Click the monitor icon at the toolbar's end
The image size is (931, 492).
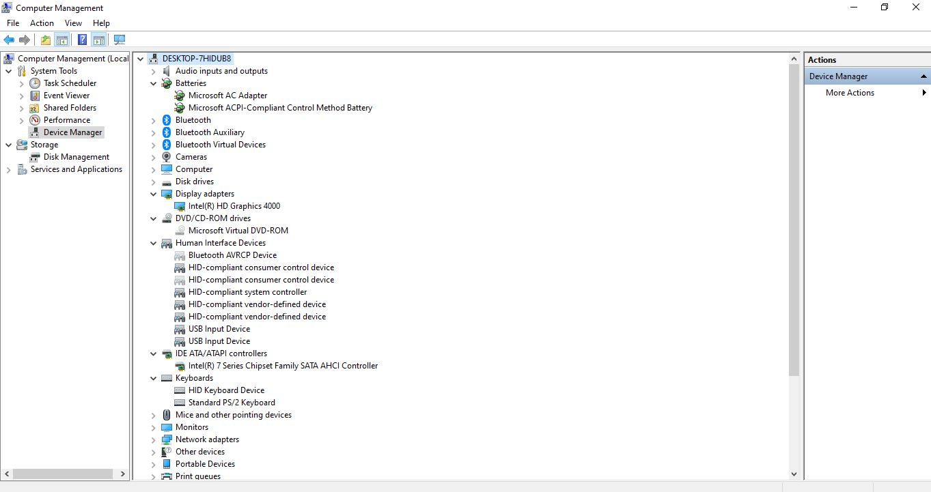point(120,40)
